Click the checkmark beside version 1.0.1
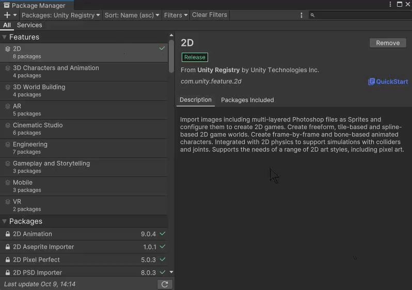This screenshot has height=290, width=412. [x=163, y=246]
